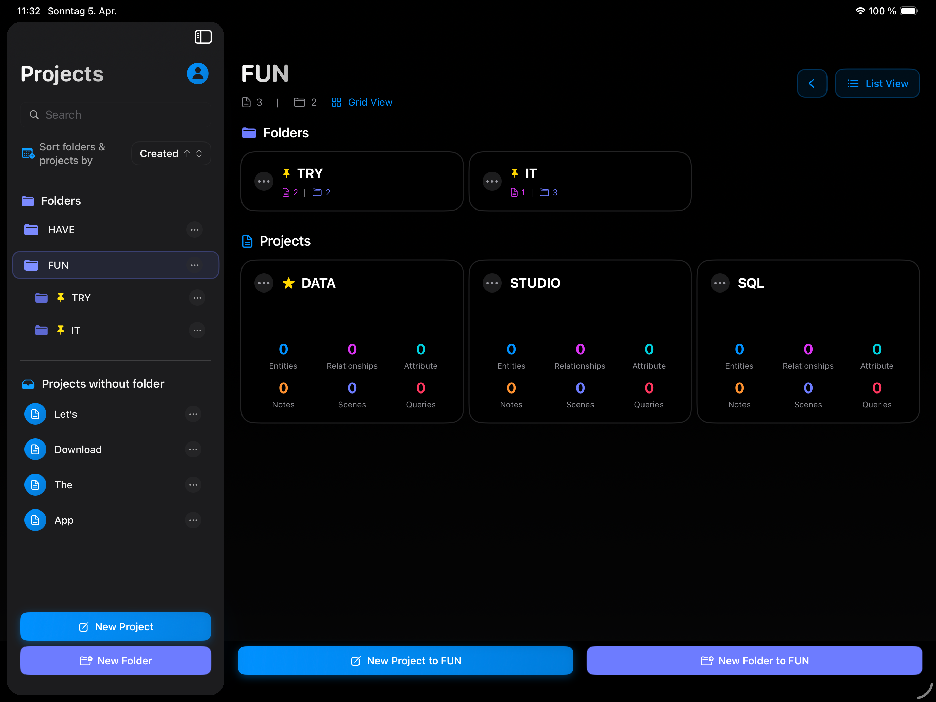The width and height of the screenshot is (936, 702).
Task: Create a New Folder
Action: 116,661
